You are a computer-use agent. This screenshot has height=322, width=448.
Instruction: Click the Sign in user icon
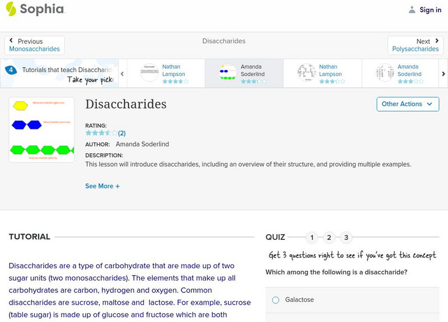tap(412, 10)
